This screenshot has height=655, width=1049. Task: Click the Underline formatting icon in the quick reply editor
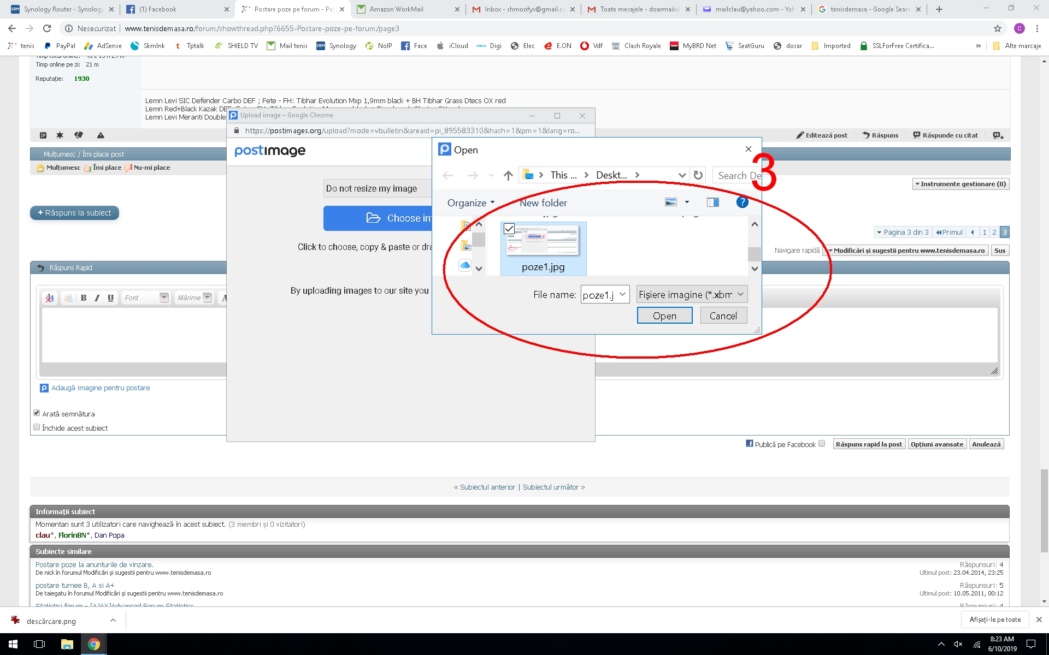tap(110, 297)
